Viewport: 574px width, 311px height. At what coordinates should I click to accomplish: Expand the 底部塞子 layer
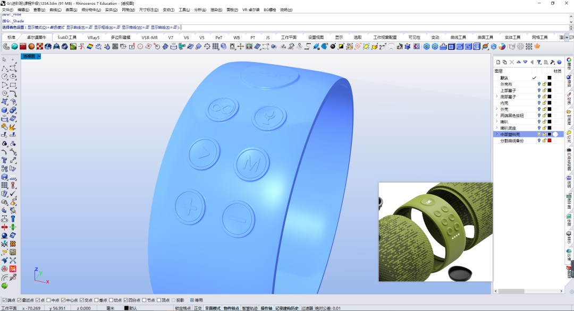click(497, 97)
